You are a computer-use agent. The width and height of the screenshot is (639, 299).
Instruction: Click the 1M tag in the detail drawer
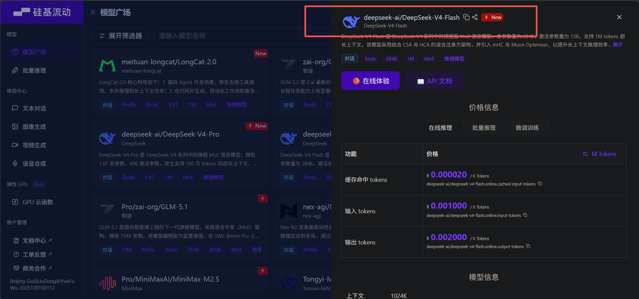[x=410, y=59]
